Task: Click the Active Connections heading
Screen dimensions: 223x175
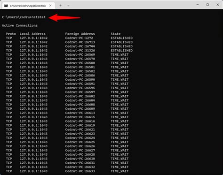Action: coord(20,25)
